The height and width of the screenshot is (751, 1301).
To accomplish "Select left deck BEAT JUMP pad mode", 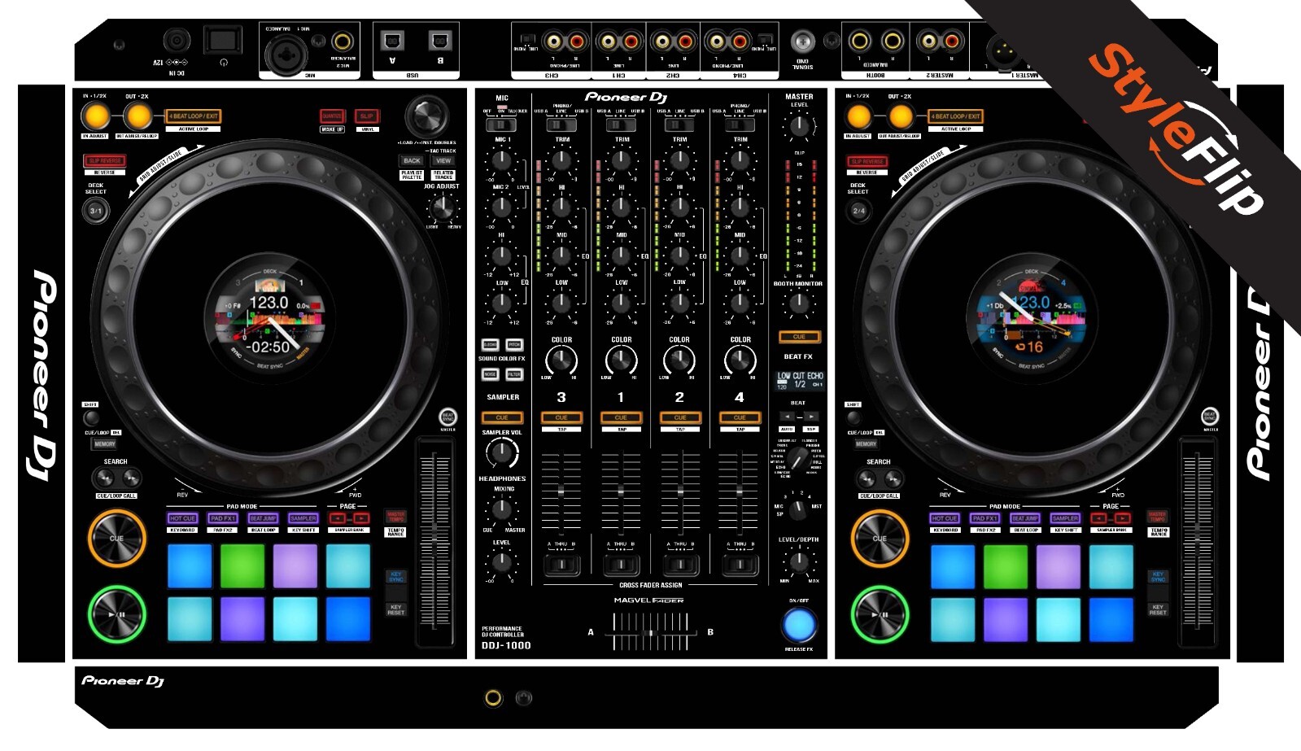I will pyautogui.click(x=263, y=518).
